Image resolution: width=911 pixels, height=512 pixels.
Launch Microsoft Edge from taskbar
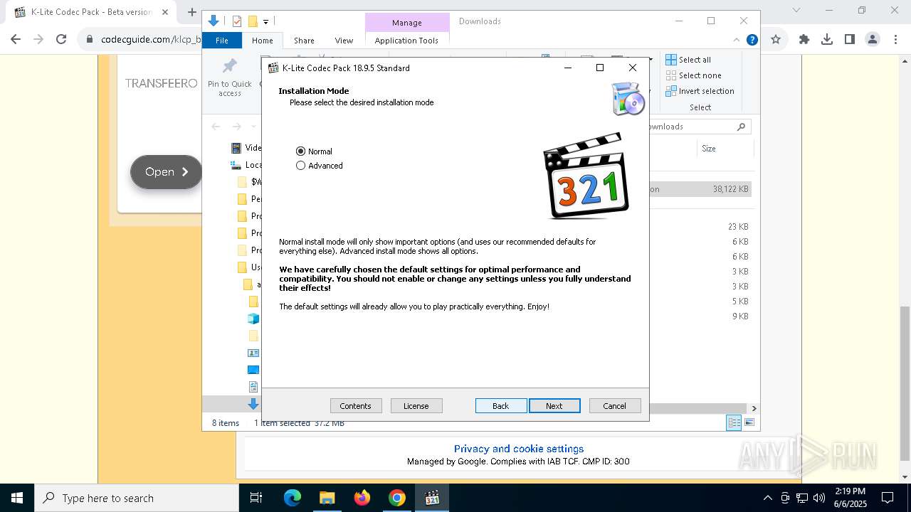(x=293, y=498)
